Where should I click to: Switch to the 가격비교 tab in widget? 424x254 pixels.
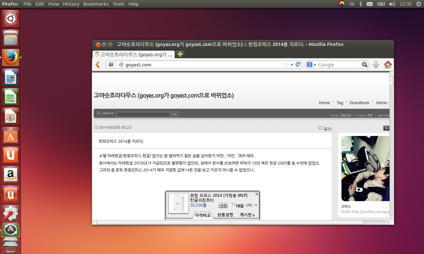pos(202,215)
